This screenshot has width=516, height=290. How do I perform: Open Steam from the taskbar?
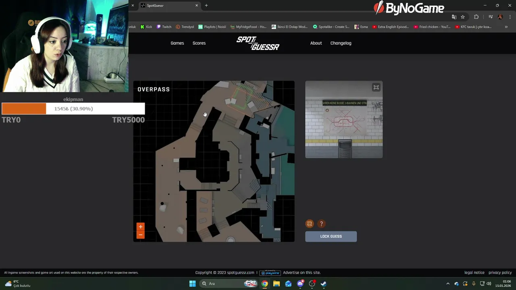click(x=324, y=284)
